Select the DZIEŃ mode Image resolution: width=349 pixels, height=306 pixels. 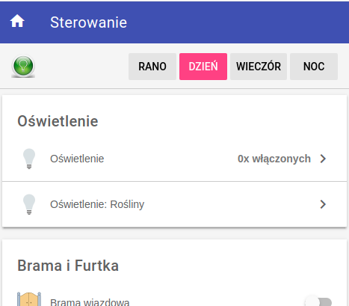[203, 67]
